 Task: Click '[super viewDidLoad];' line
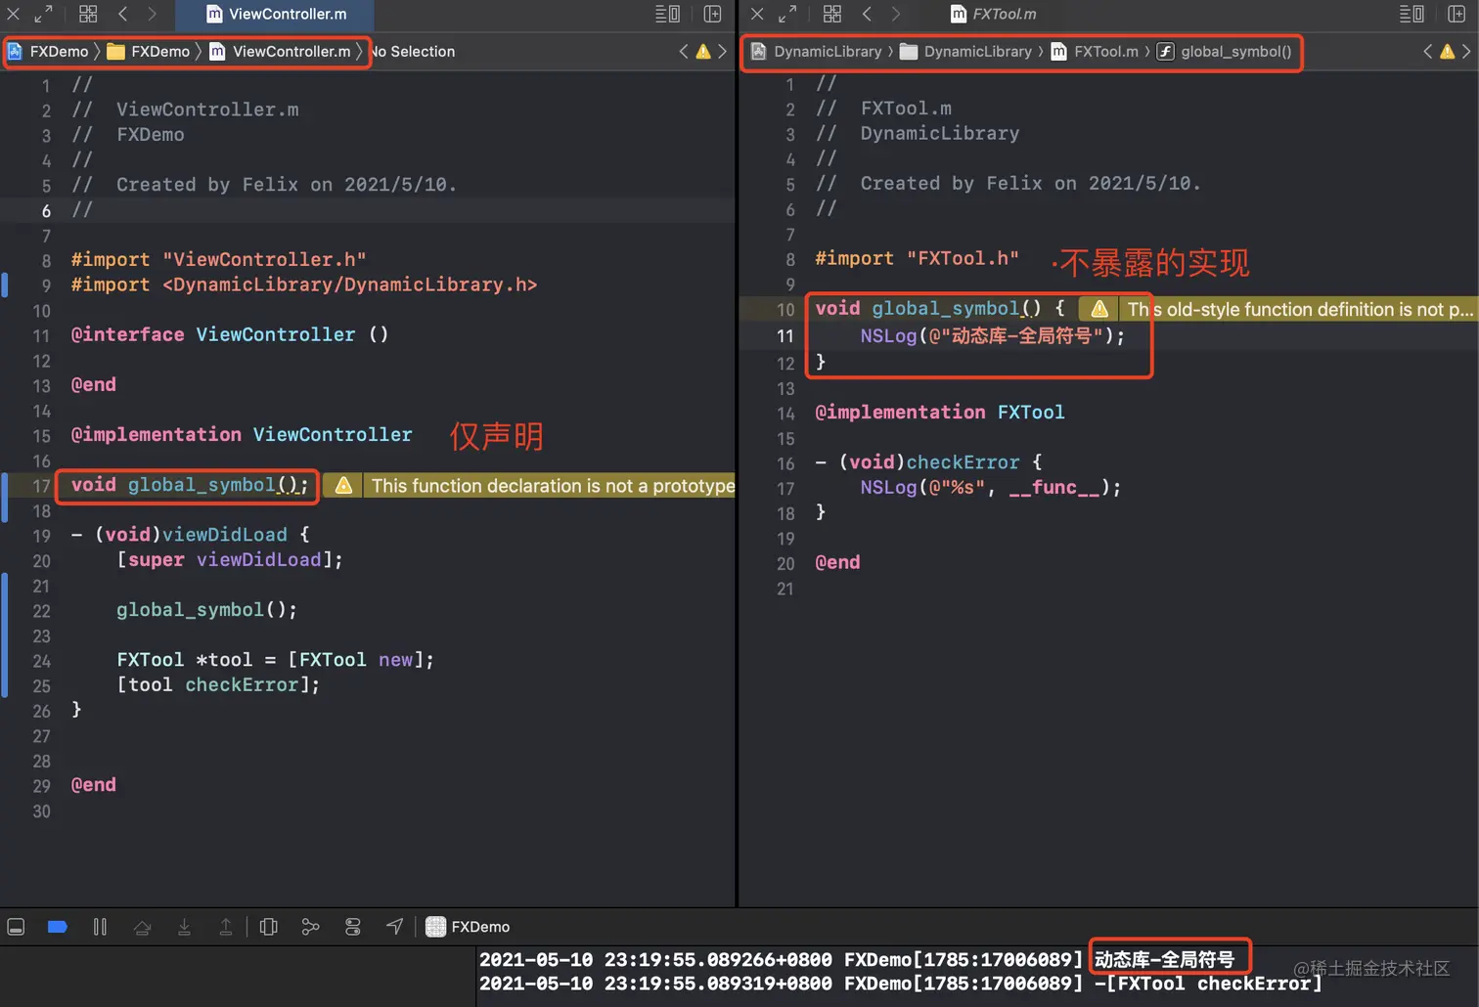click(x=230, y=559)
